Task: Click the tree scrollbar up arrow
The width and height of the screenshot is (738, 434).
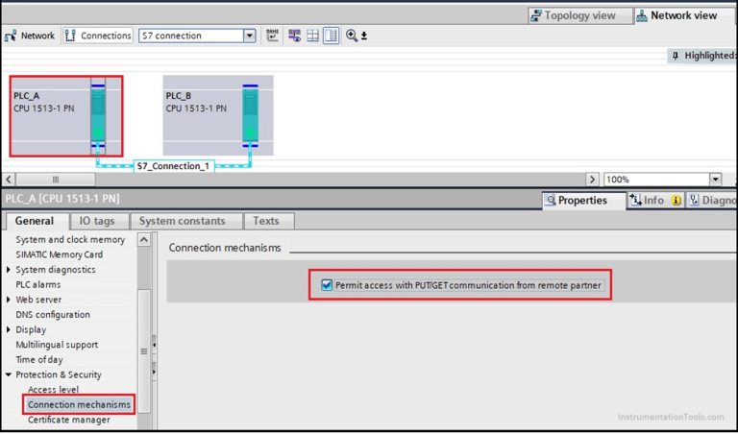Action: [143, 240]
